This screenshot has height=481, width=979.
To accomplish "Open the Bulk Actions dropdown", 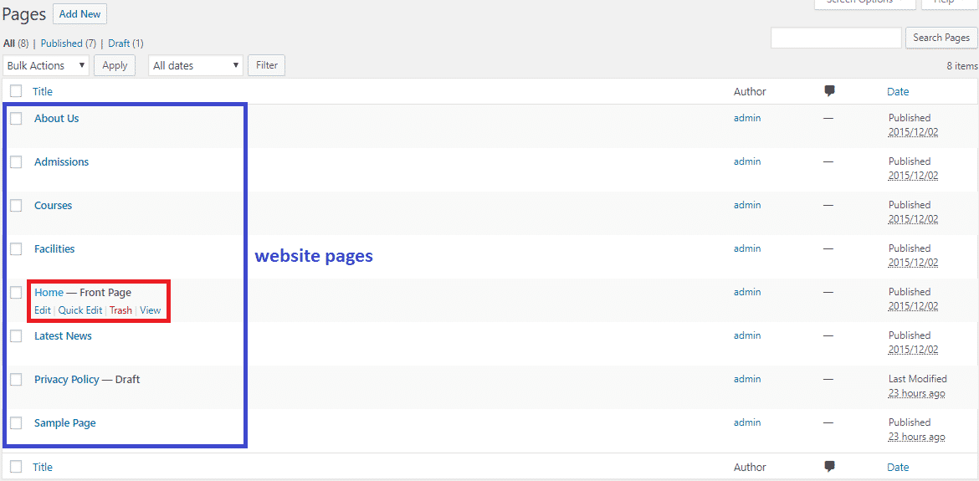I will [x=46, y=65].
